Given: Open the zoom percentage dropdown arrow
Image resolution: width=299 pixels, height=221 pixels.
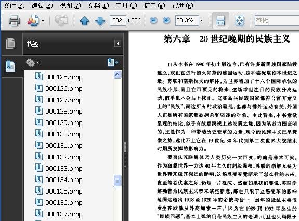Looking at the screenshot, I should pyautogui.click(x=201, y=20).
